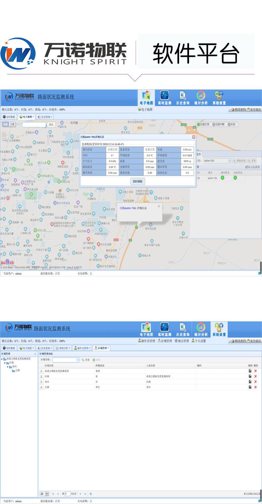Image resolution: width=262 pixels, height=504 pixels.
Task: Click the 查询 magnifier icon
Action: point(83,360)
